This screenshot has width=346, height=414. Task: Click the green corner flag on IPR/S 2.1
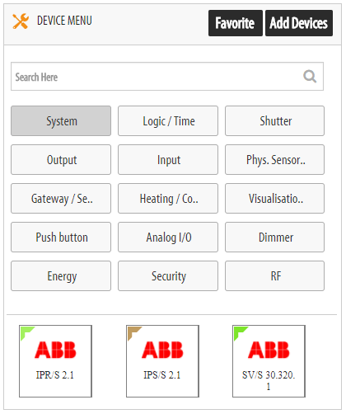(x=26, y=332)
